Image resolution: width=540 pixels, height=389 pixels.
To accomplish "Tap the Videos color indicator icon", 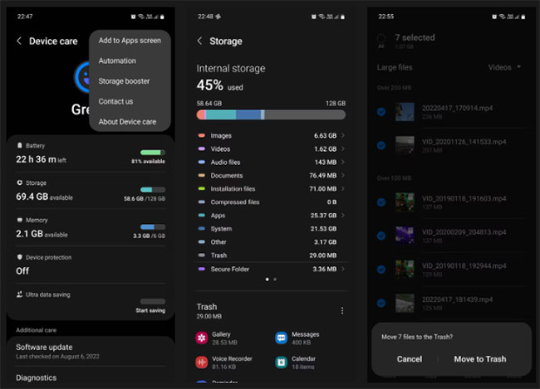I will [x=202, y=149].
